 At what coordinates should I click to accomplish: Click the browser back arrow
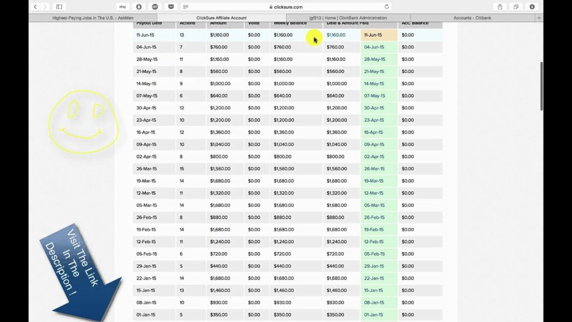[35, 7]
